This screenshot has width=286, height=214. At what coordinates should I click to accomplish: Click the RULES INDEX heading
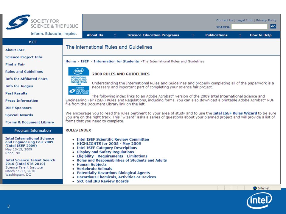click(x=78, y=130)
